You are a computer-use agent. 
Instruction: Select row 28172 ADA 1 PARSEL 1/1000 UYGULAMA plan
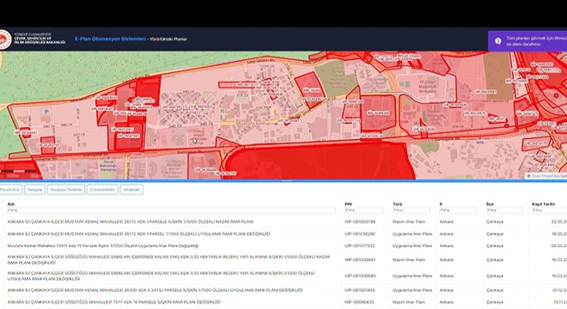coord(283,233)
